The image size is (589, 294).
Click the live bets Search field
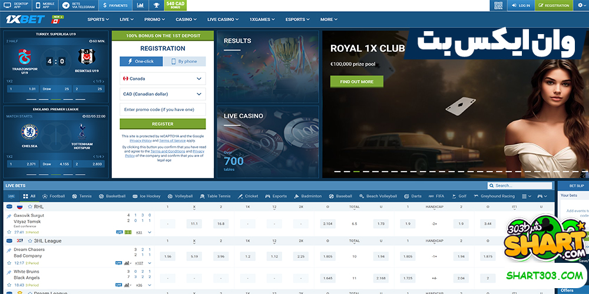coord(520,186)
